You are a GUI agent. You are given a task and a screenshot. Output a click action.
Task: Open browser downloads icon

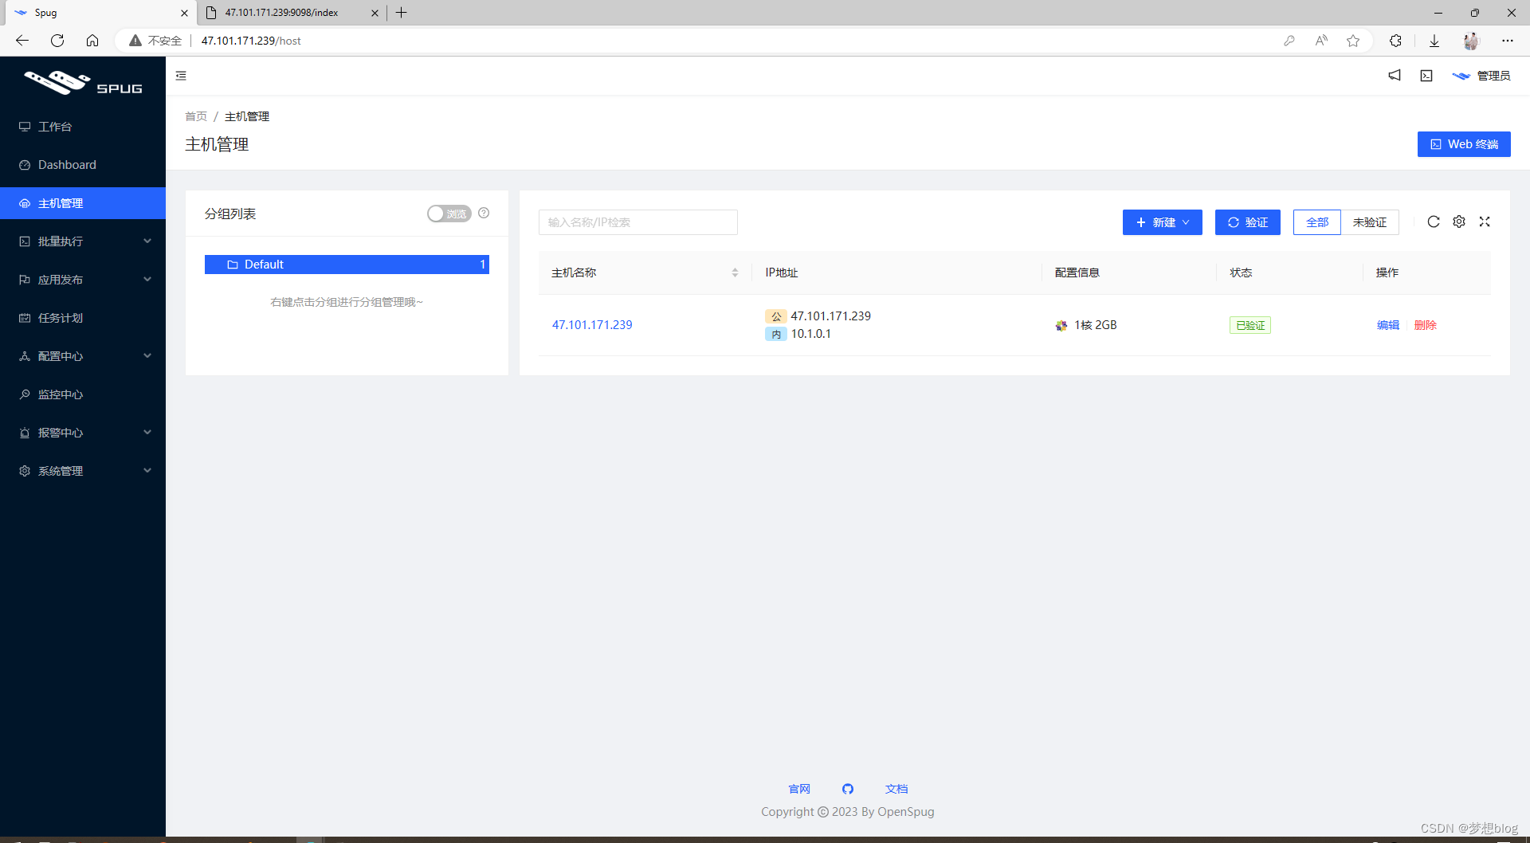coord(1434,41)
